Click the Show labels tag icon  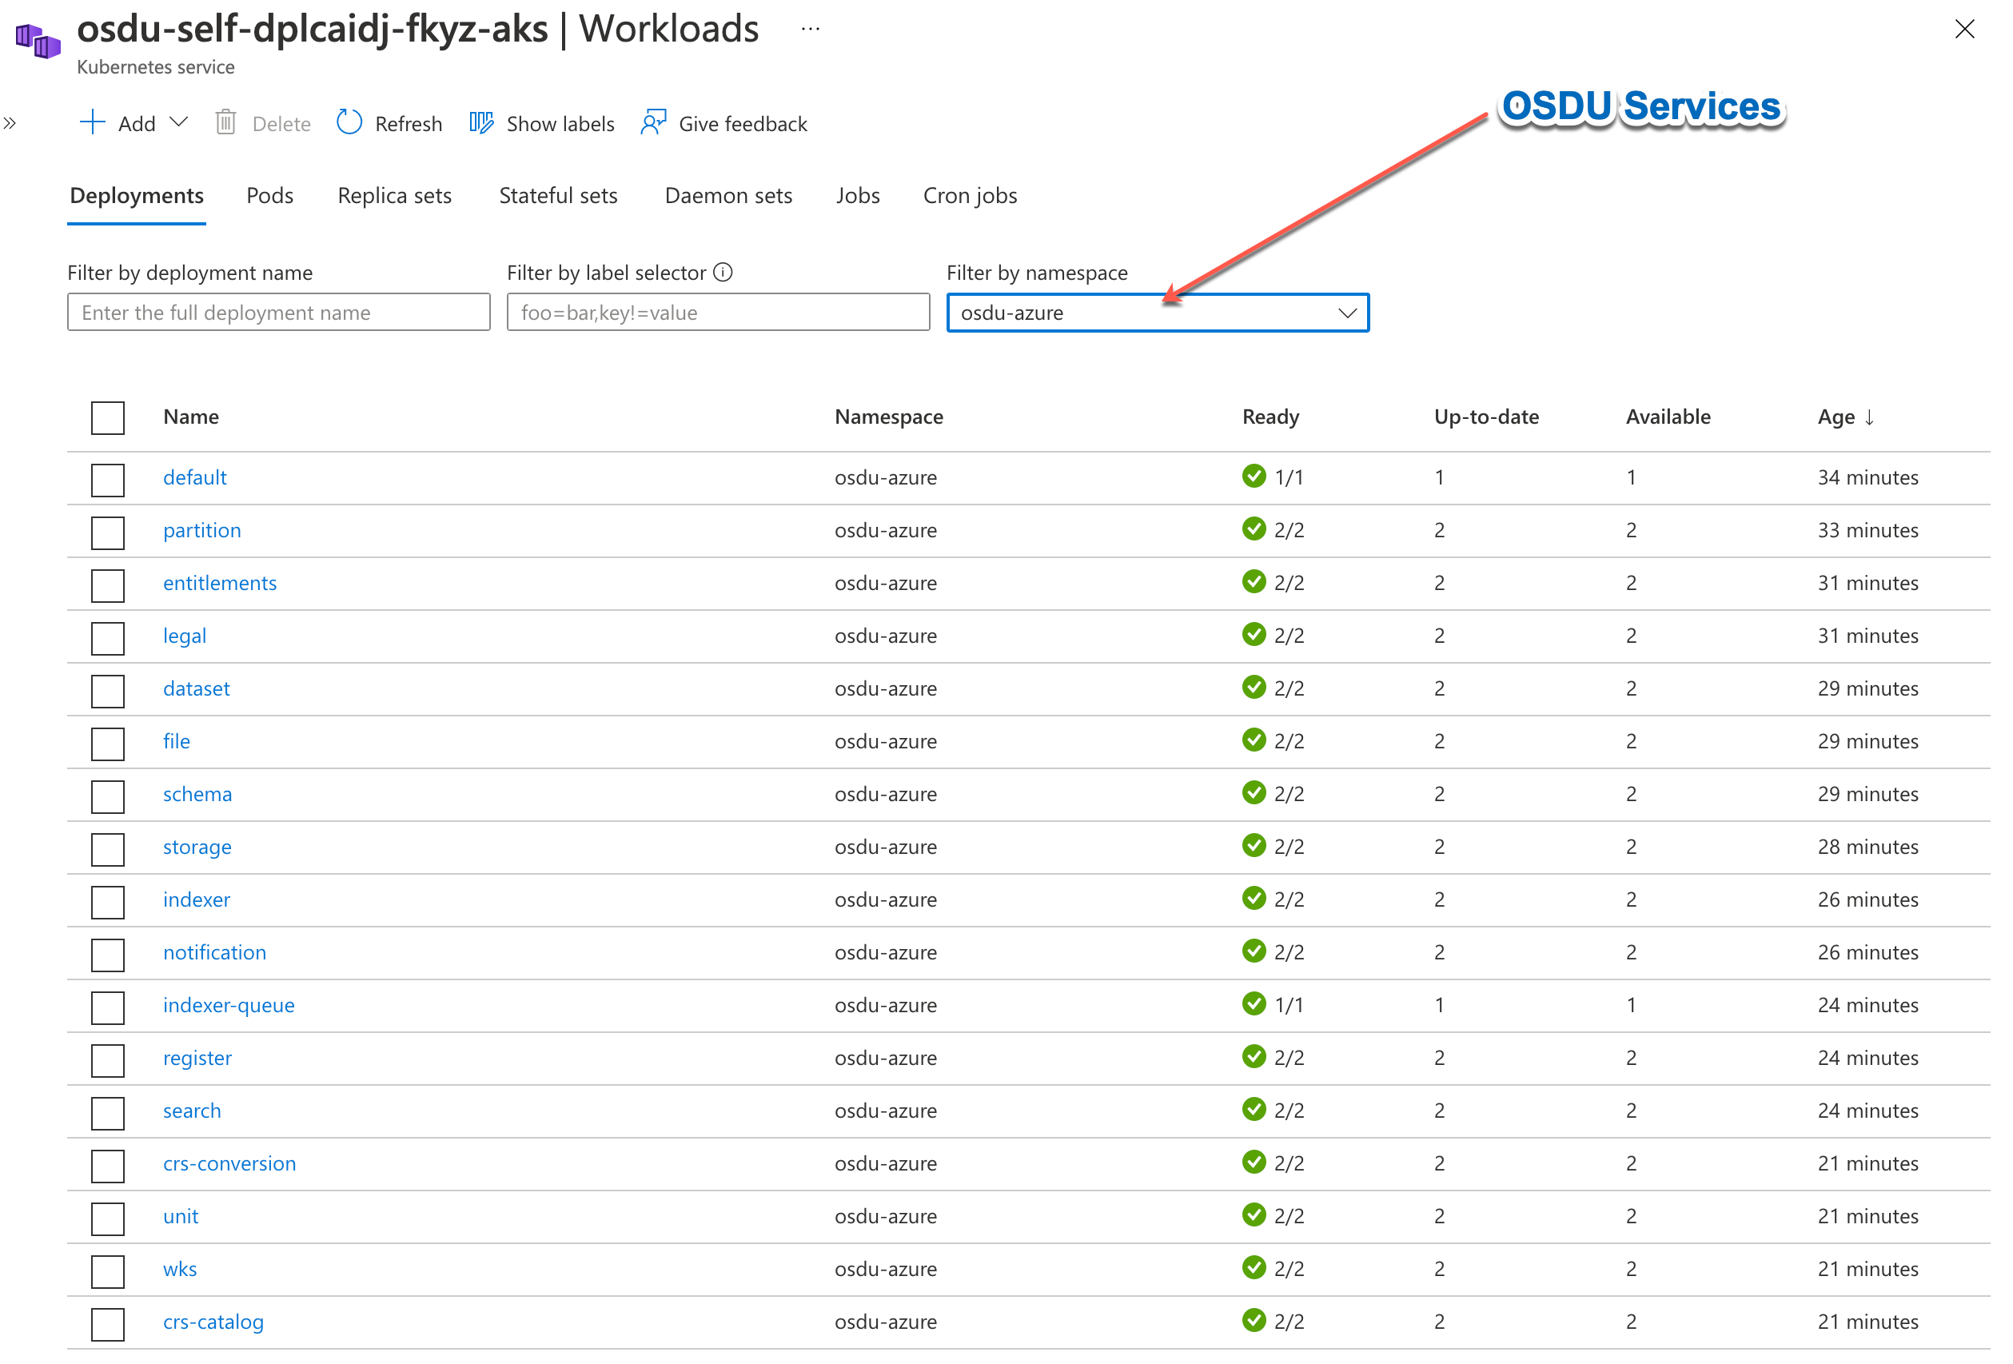click(480, 123)
